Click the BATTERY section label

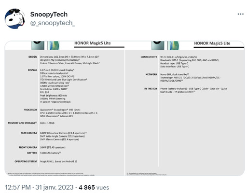tap(32, 153)
